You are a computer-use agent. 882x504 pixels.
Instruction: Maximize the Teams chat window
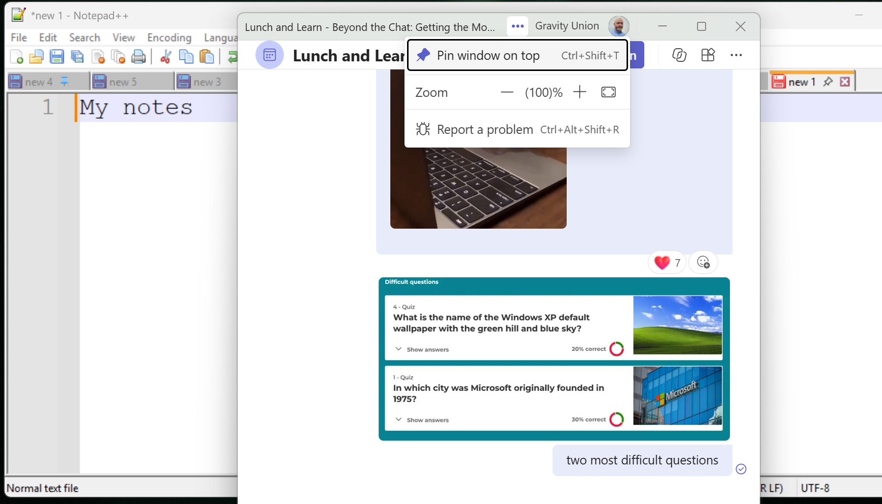click(702, 26)
